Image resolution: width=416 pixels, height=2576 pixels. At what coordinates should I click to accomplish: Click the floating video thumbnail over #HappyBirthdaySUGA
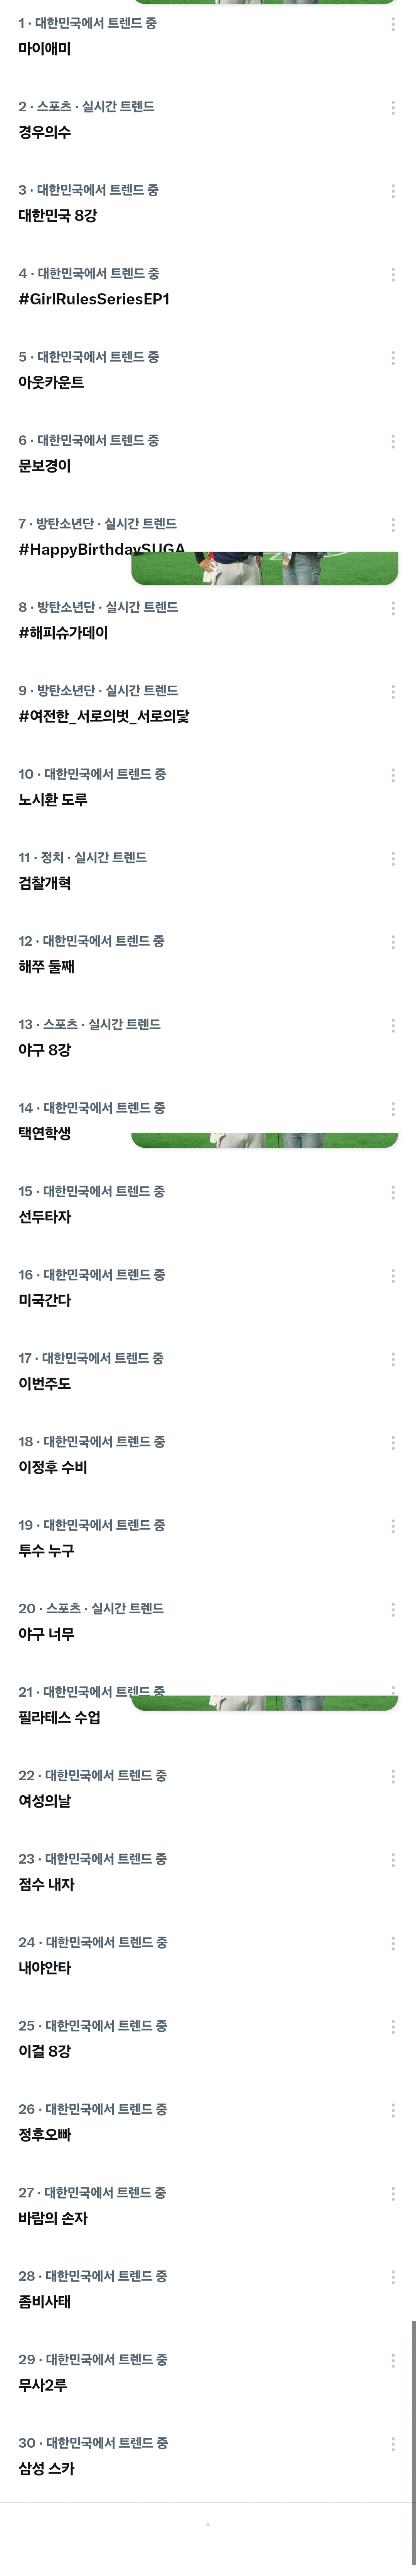coord(264,567)
